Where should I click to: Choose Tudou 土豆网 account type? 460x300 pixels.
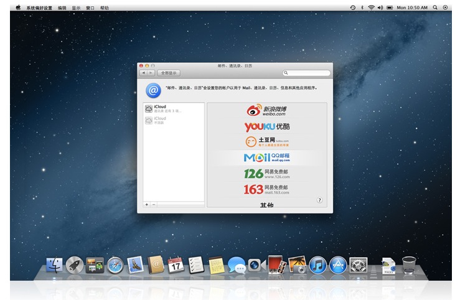coord(267,142)
